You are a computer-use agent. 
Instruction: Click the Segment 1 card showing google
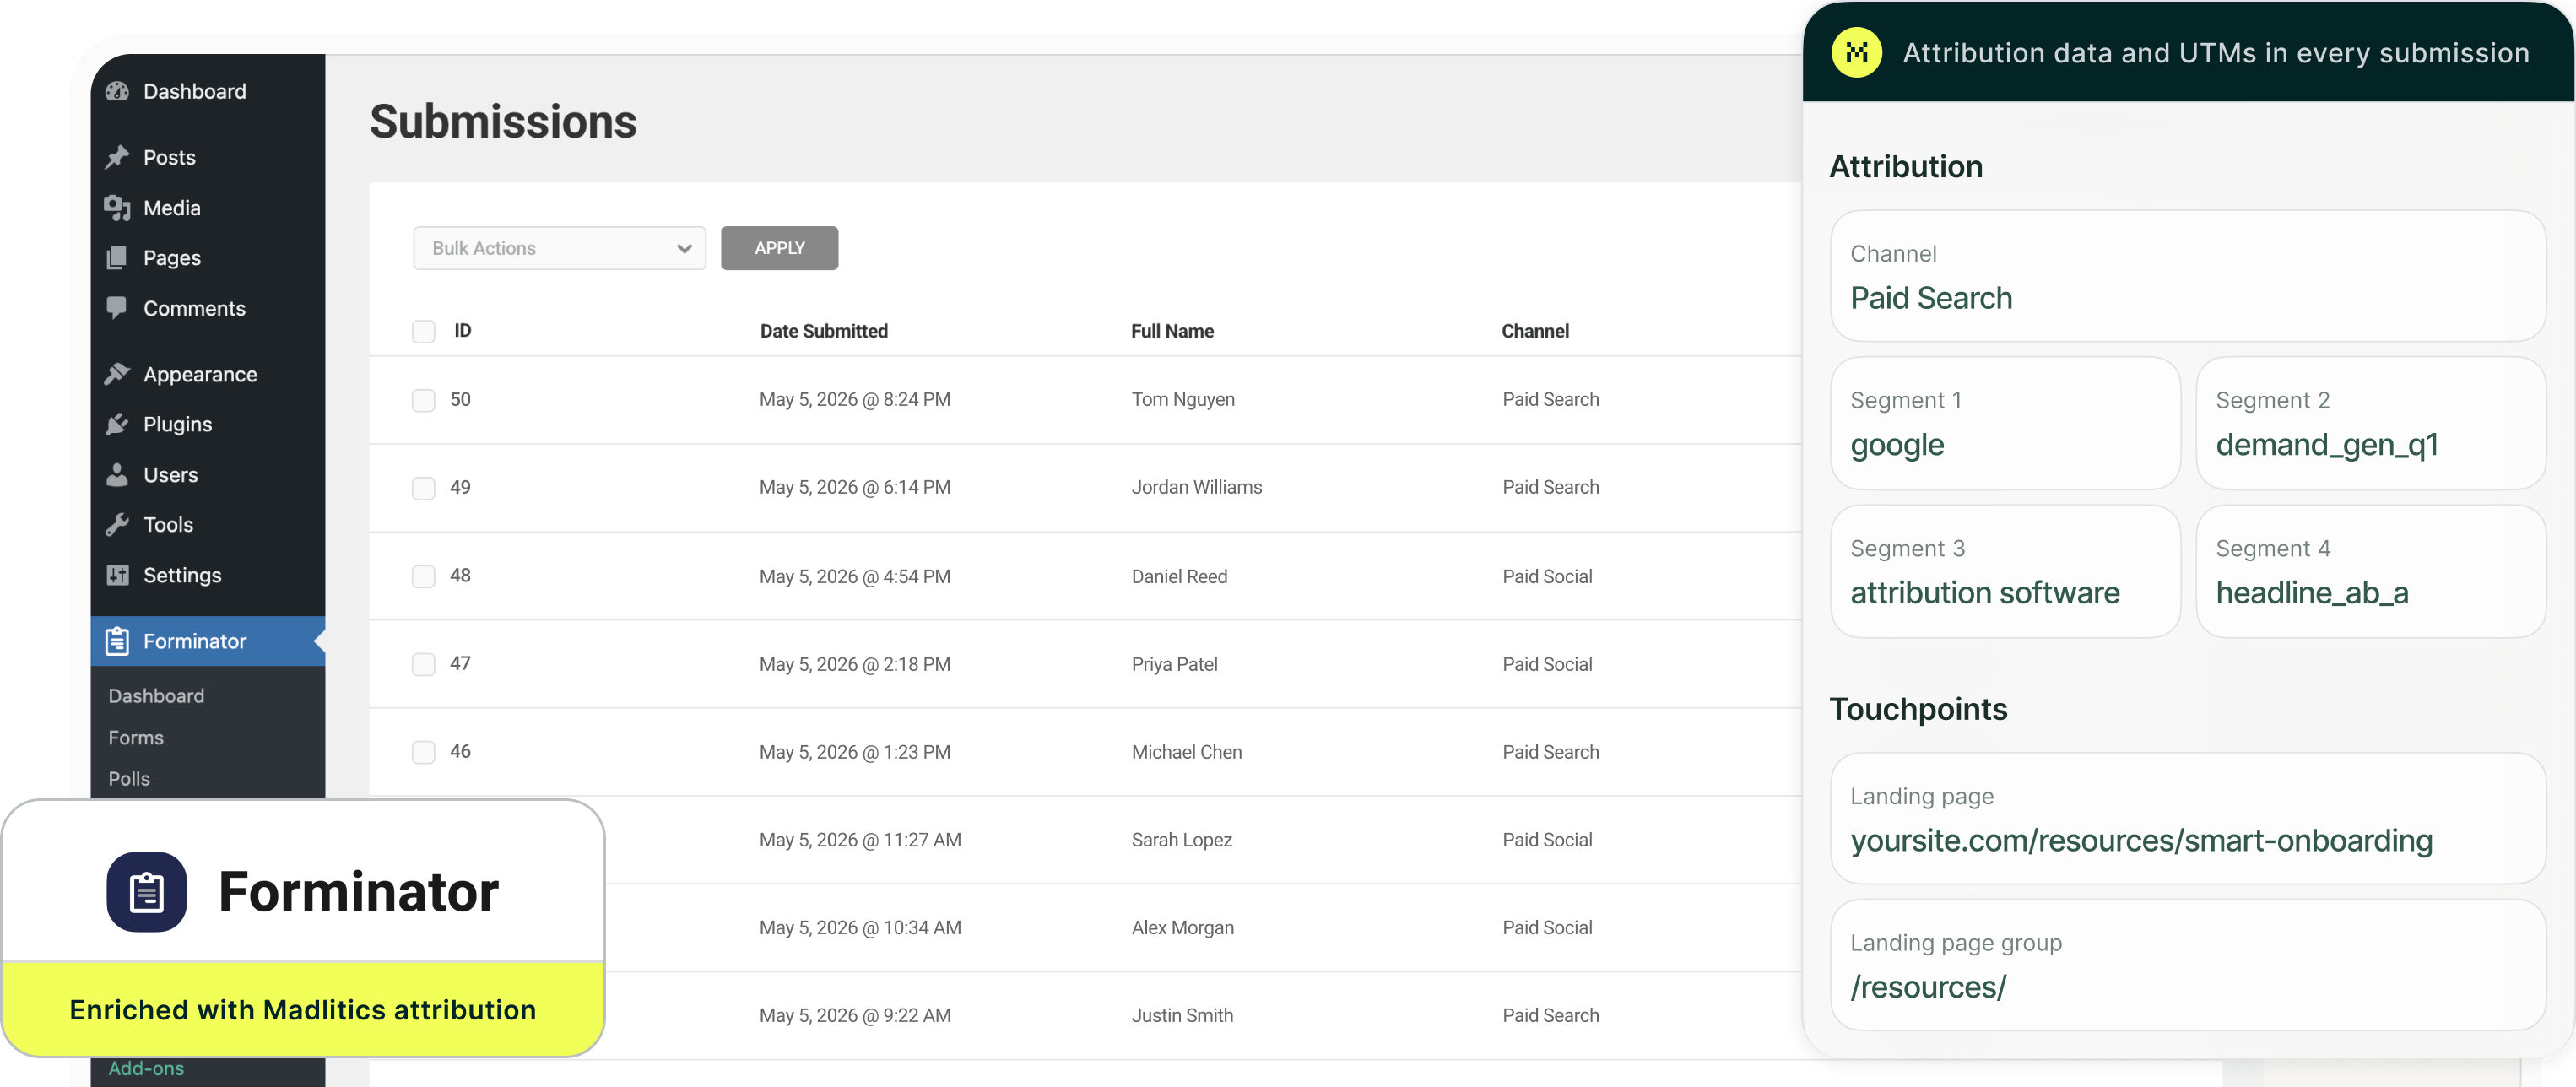2005,423
